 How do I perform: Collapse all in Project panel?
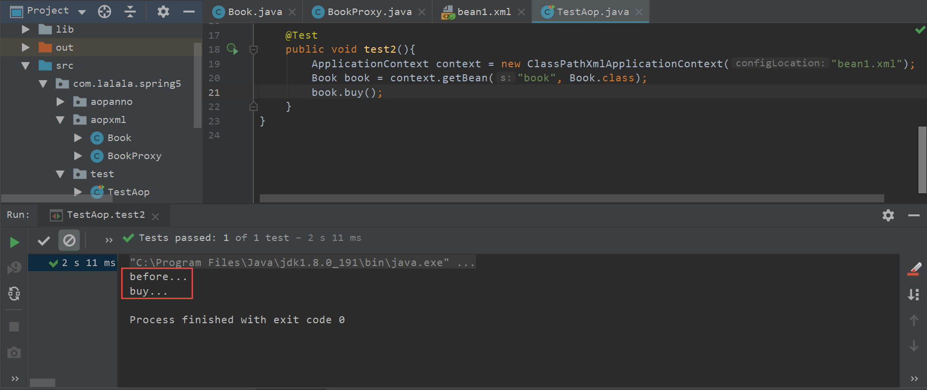click(x=130, y=12)
